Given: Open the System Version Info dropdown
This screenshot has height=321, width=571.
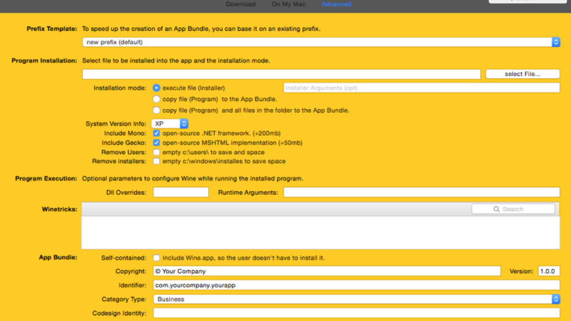Looking at the screenshot, I should (x=170, y=124).
